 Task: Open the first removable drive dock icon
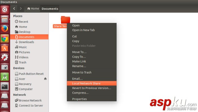[x=5, y=96]
